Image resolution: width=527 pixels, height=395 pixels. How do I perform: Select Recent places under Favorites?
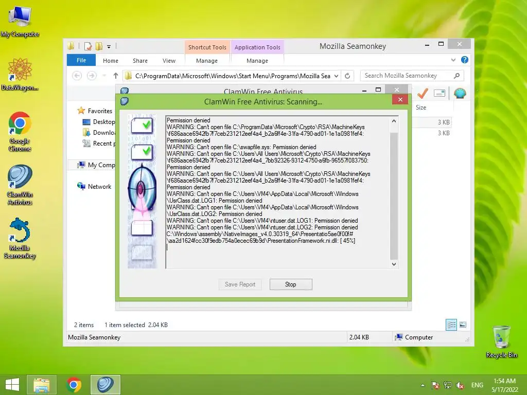pyautogui.click(x=99, y=143)
